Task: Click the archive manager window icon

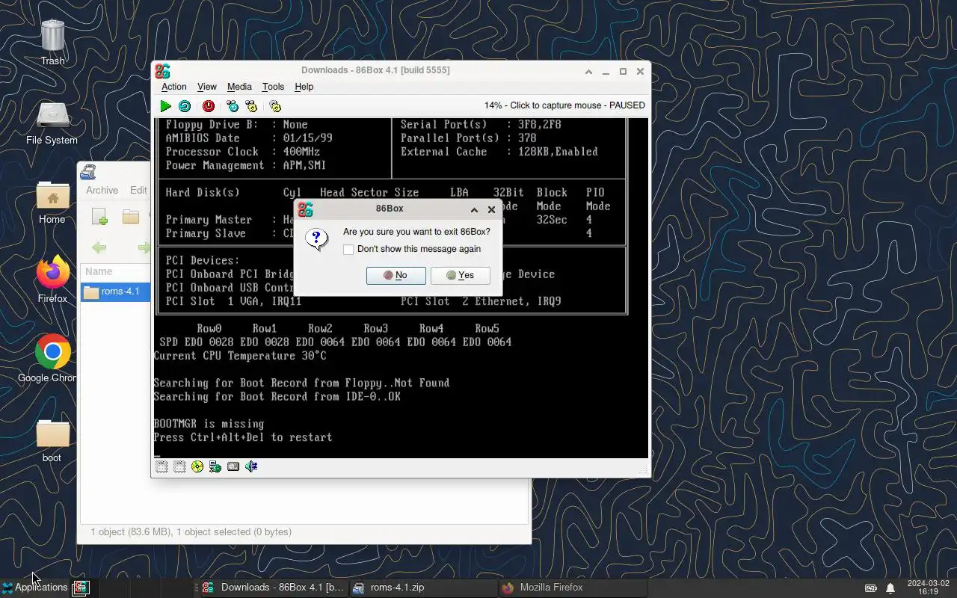Action: [88, 172]
